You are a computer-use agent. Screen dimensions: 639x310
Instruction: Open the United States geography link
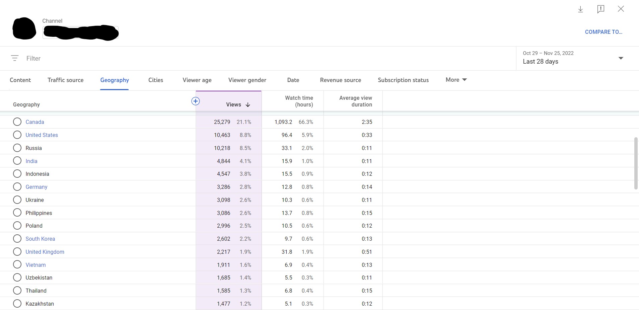(x=42, y=135)
